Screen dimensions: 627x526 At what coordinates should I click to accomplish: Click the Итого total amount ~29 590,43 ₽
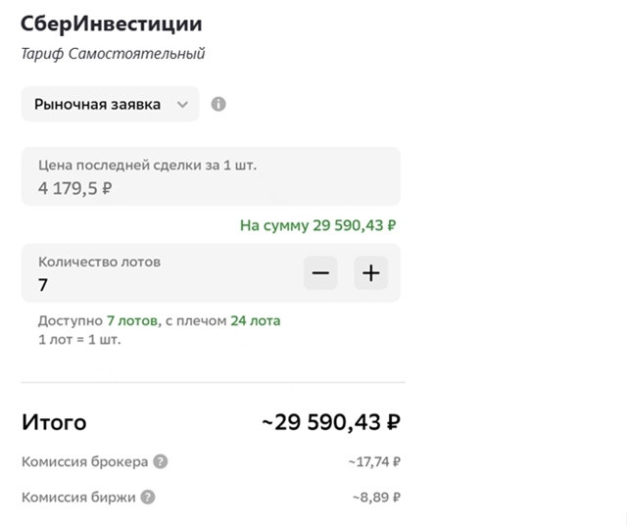pos(331,422)
